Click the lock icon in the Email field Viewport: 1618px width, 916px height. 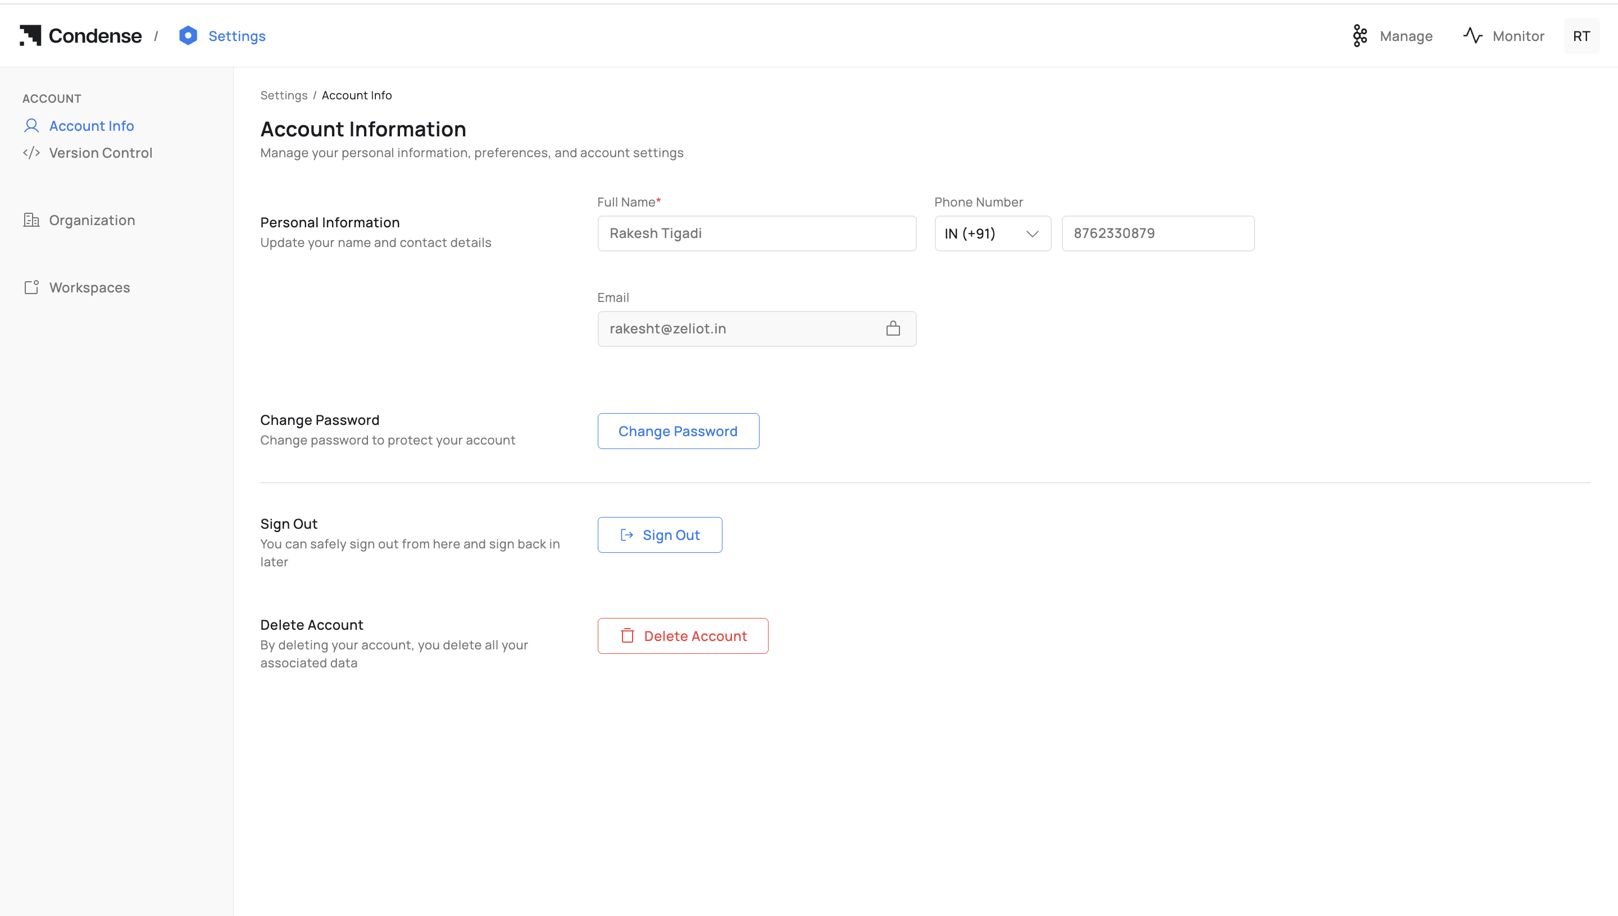click(x=893, y=328)
